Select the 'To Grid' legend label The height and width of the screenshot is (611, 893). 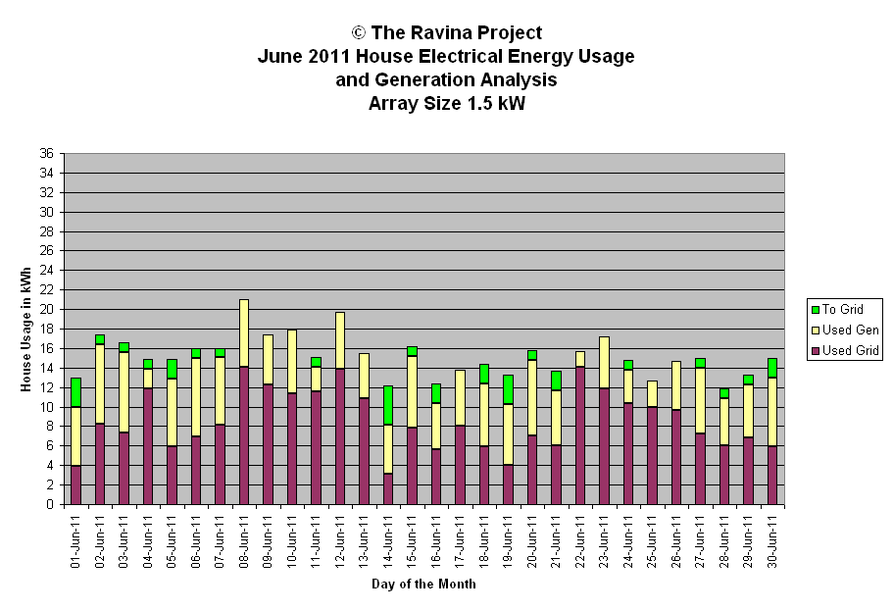pyautogui.click(x=843, y=310)
